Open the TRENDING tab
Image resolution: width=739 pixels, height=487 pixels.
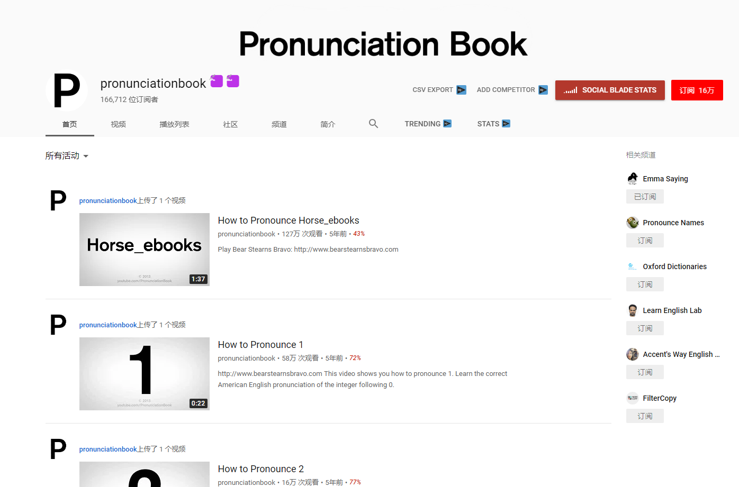428,124
